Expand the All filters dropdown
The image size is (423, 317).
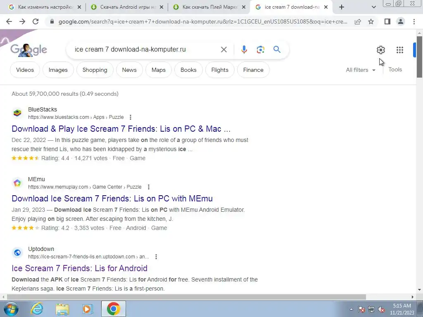[361, 70]
